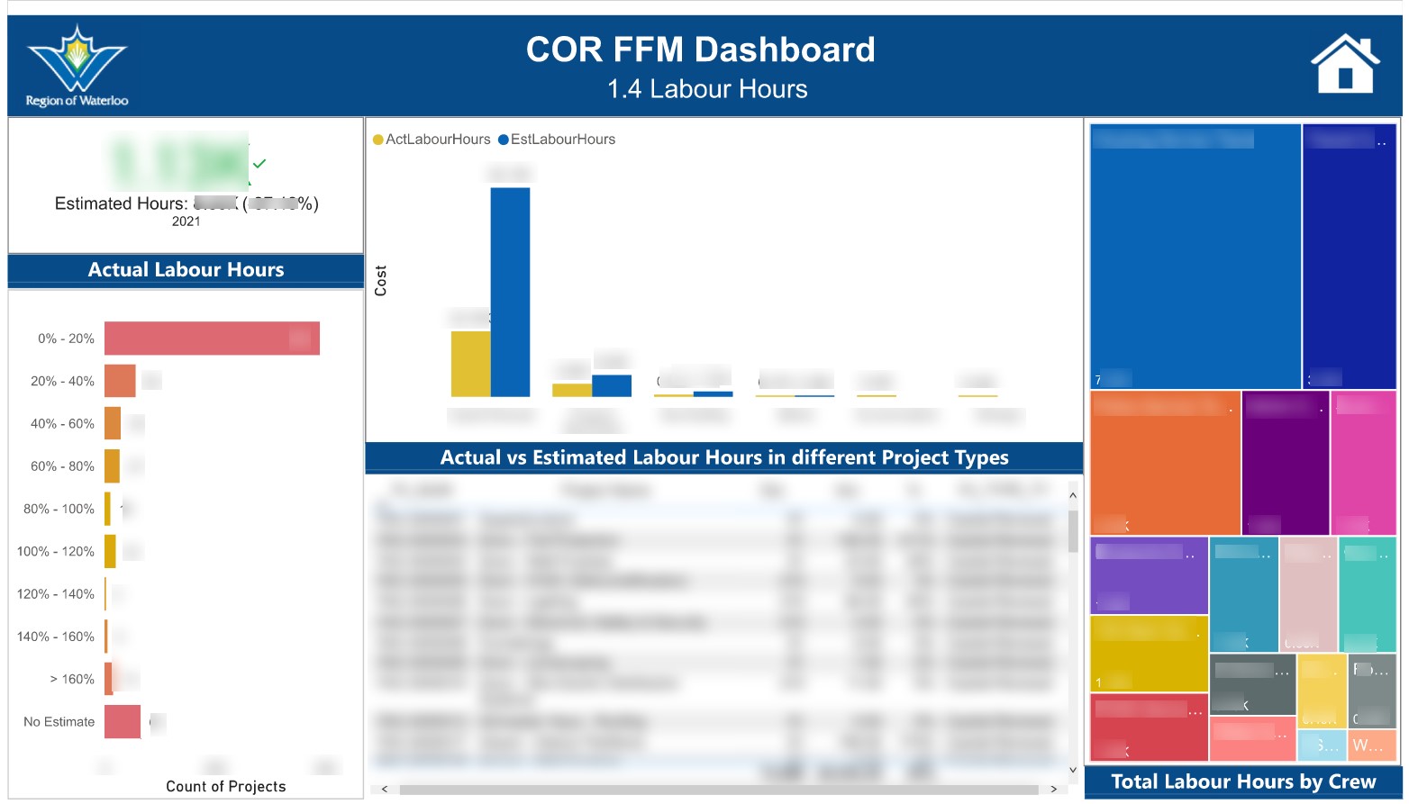The height and width of the screenshot is (804, 1409).
Task: Click the left arrow of the horizontal table scrollbar
Action: [383, 788]
